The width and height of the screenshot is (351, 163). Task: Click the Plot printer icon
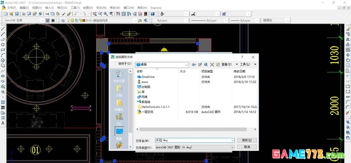24,14
